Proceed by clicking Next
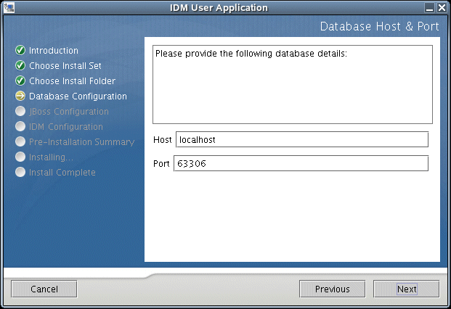Image resolution: width=451 pixels, height=309 pixels. (x=406, y=289)
